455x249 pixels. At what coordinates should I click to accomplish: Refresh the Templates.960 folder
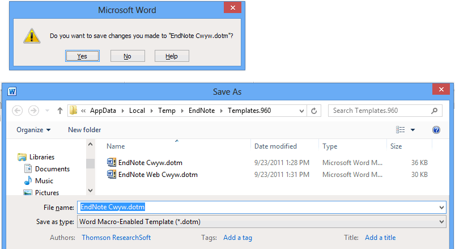click(x=314, y=111)
